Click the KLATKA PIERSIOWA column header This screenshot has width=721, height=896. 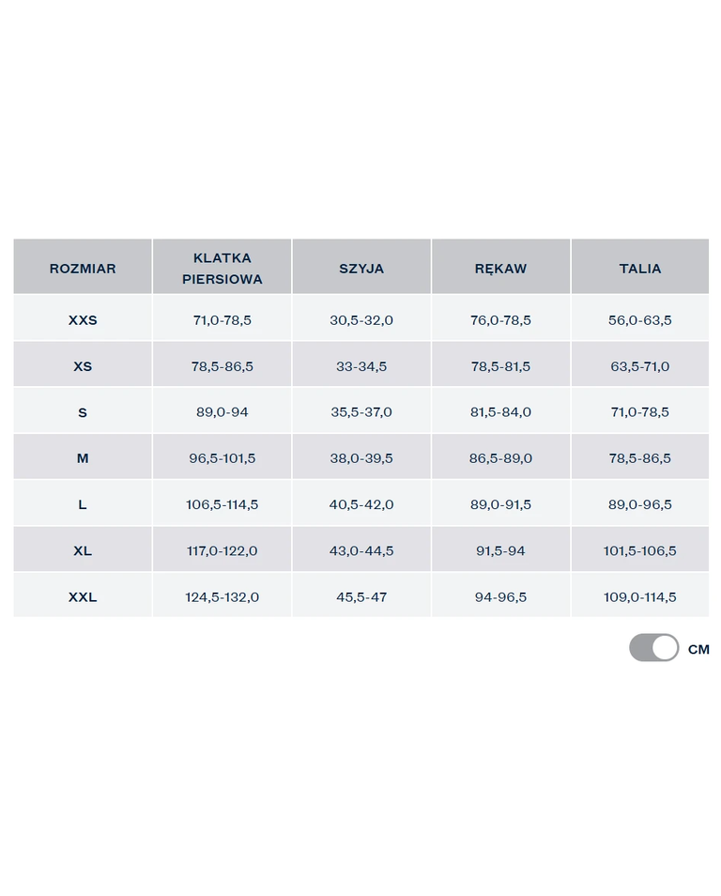click(x=222, y=268)
